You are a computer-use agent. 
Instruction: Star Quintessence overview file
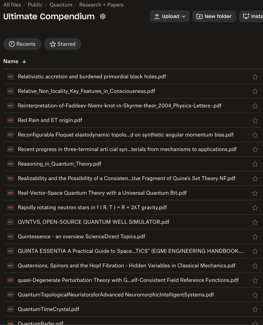pyautogui.click(x=255, y=237)
